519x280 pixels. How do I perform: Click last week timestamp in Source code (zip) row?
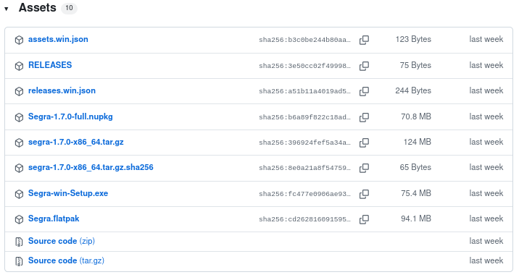click(x=486, y=241)
